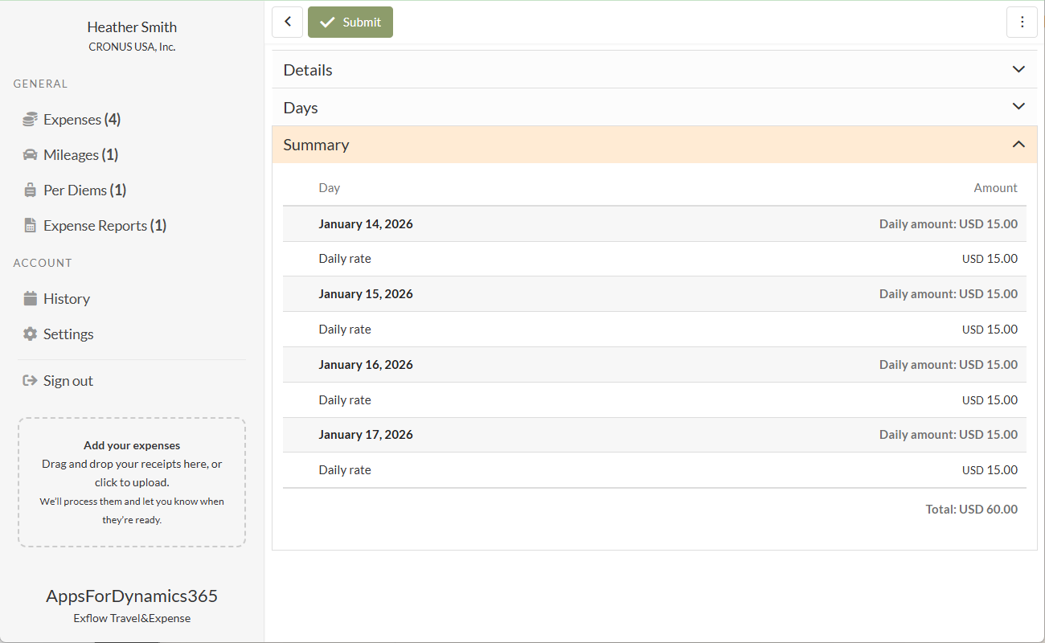Viewport: 1045px width, 643px height.
Task: Submit the per diem
Action: click(x=350, y=23)
